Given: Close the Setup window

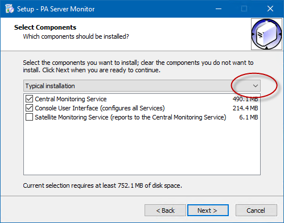Looking at the screenshot, I should coord(270,9).
